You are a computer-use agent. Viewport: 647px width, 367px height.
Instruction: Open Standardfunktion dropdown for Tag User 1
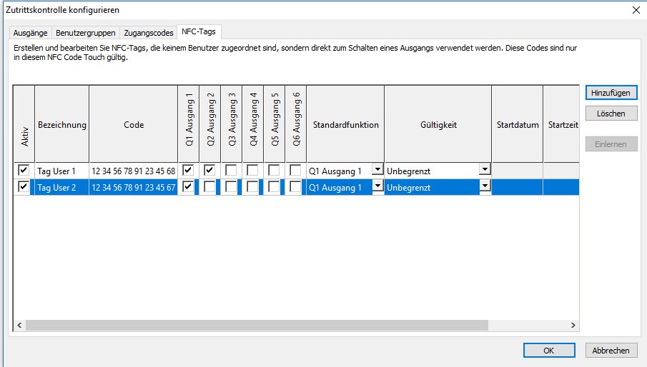(377, 169)
